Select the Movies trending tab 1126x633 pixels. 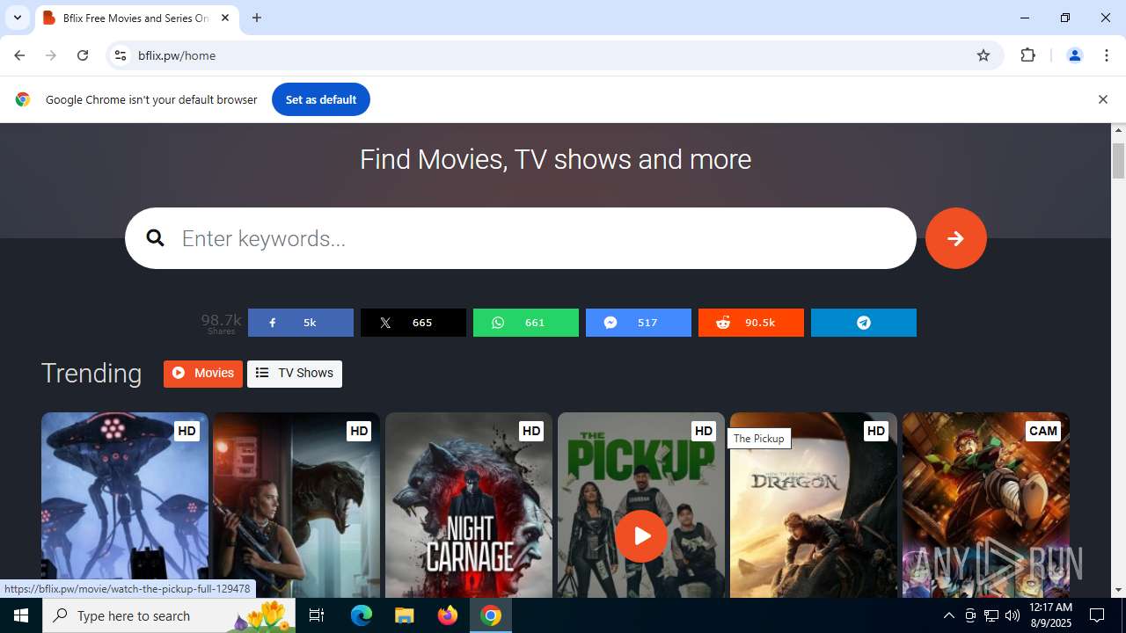(203, 374)
